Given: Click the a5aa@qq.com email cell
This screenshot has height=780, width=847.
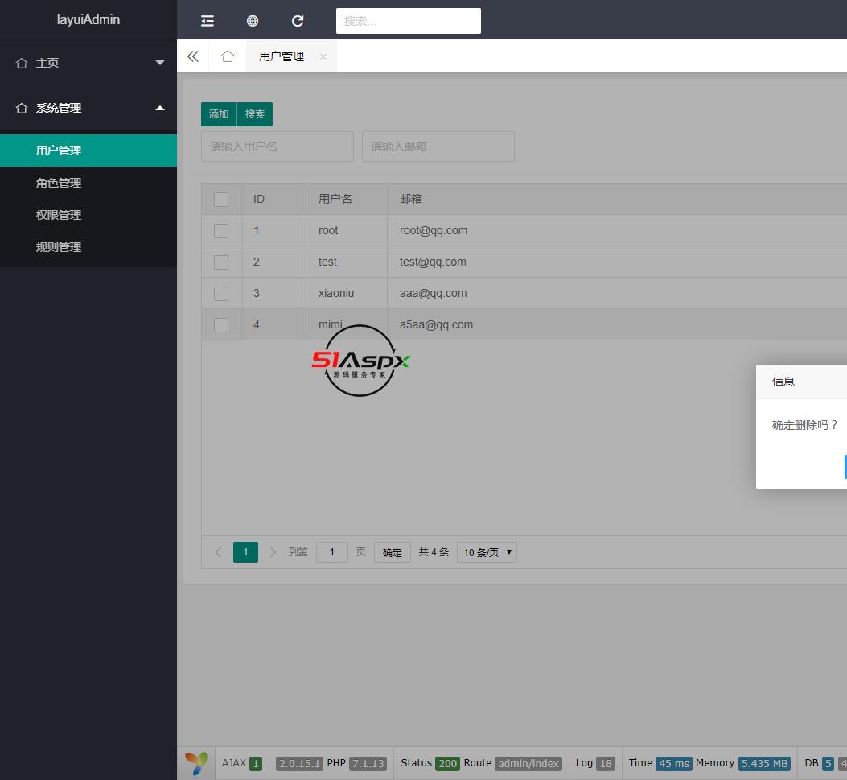Looking at the screenshot, I should [436, 324].
